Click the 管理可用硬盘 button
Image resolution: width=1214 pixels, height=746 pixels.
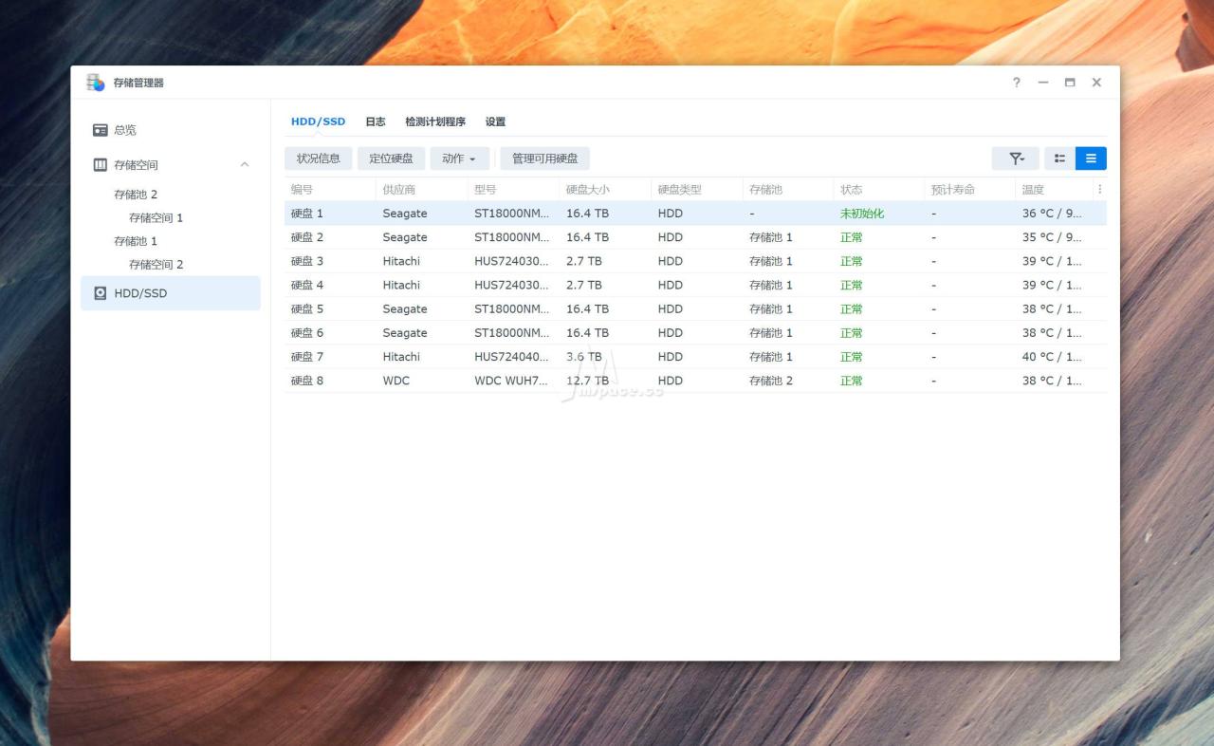[544, 159]
